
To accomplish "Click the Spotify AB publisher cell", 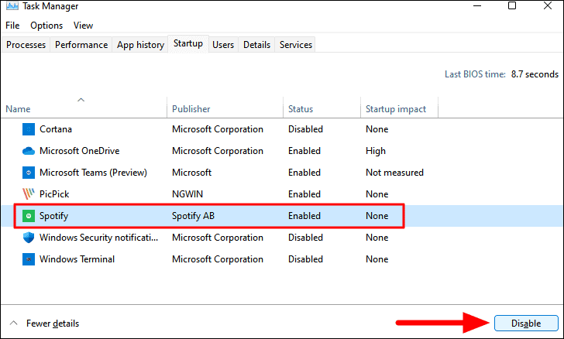I will 193,216.
